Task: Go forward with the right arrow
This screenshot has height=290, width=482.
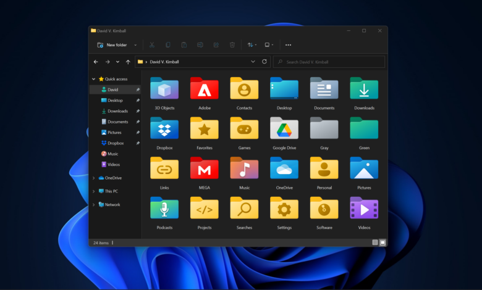Action: click(108, 62)
